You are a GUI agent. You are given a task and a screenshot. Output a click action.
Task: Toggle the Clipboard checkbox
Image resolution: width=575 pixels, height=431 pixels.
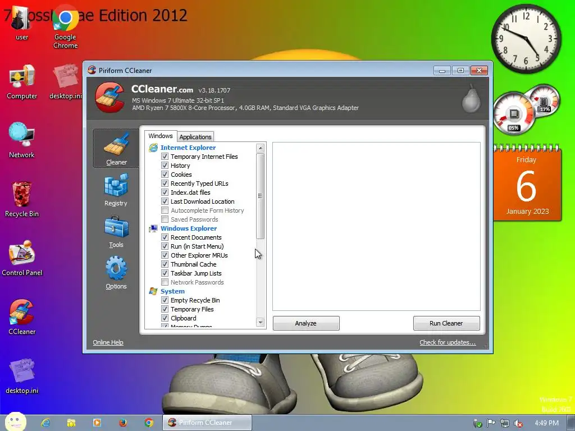pos(165,318)
